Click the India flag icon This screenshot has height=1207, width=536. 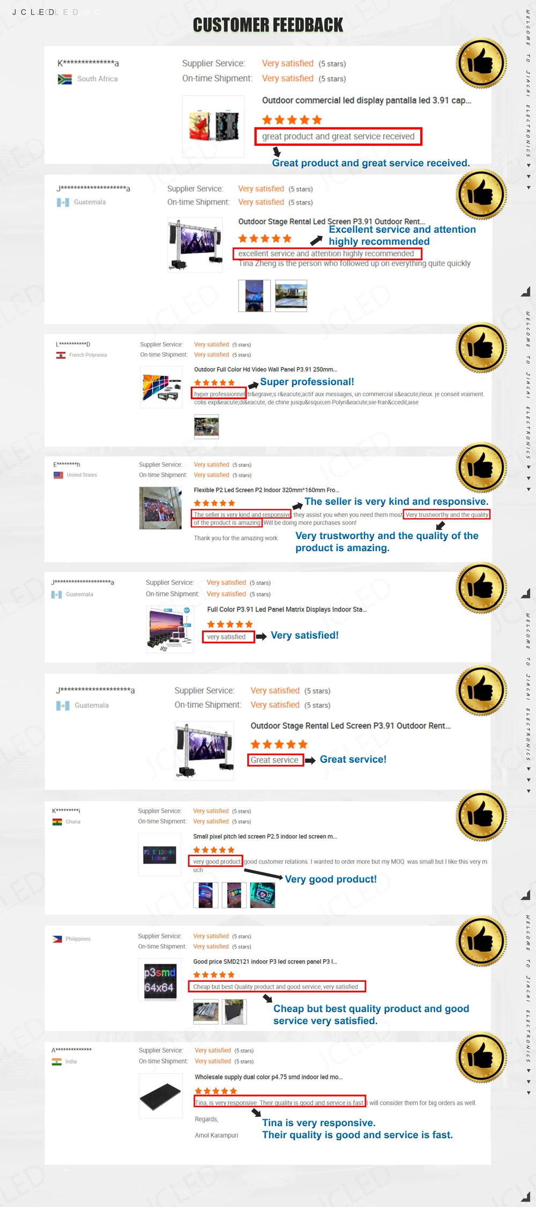click(56, 1061)
